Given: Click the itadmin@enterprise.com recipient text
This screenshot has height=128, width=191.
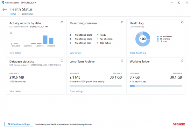Looking at the screenshot, I should click(x=81, y=124).
